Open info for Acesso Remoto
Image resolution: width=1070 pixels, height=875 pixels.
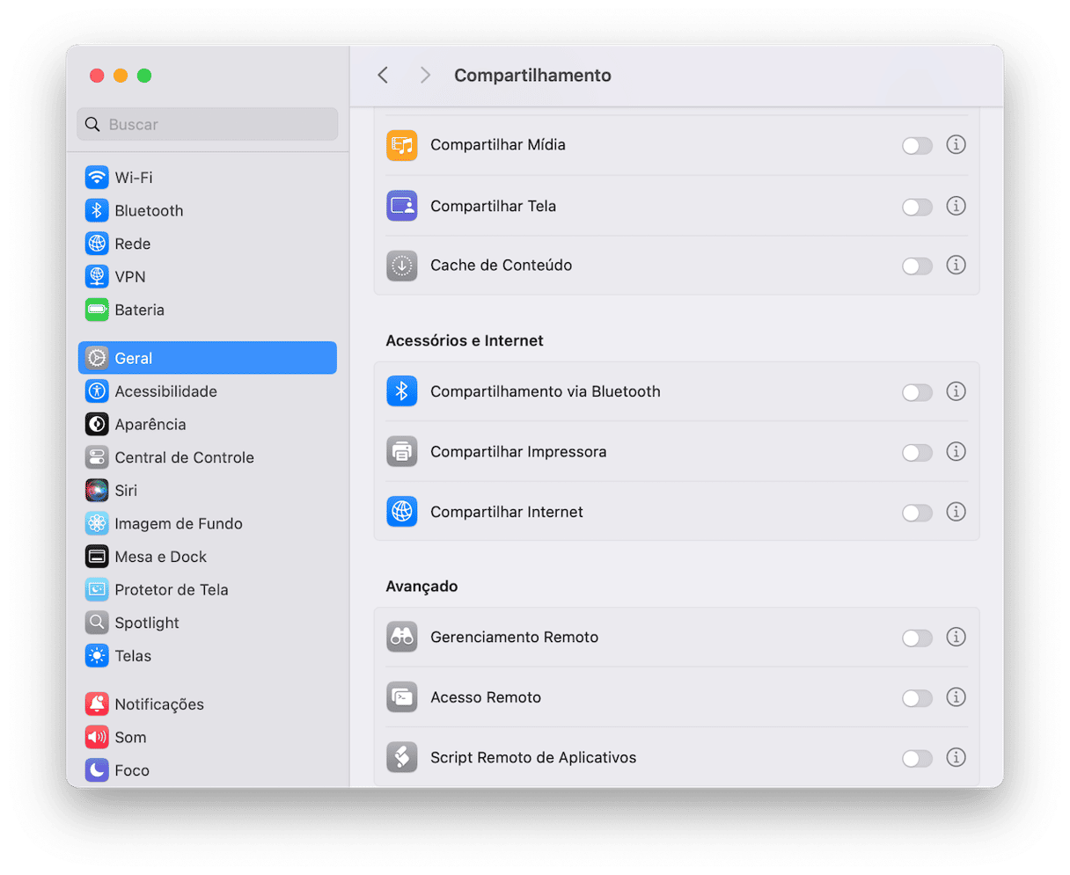tap(956, 697)
